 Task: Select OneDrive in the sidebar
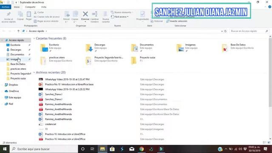(14, 91)
